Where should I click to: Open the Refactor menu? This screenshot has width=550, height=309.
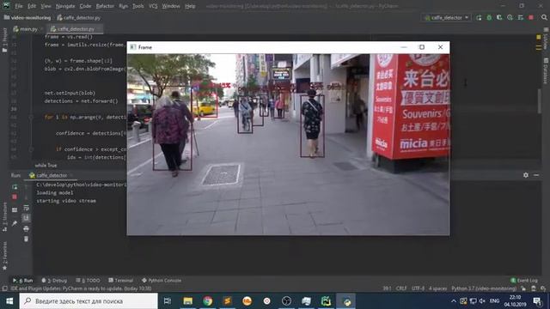coord(105,6)
